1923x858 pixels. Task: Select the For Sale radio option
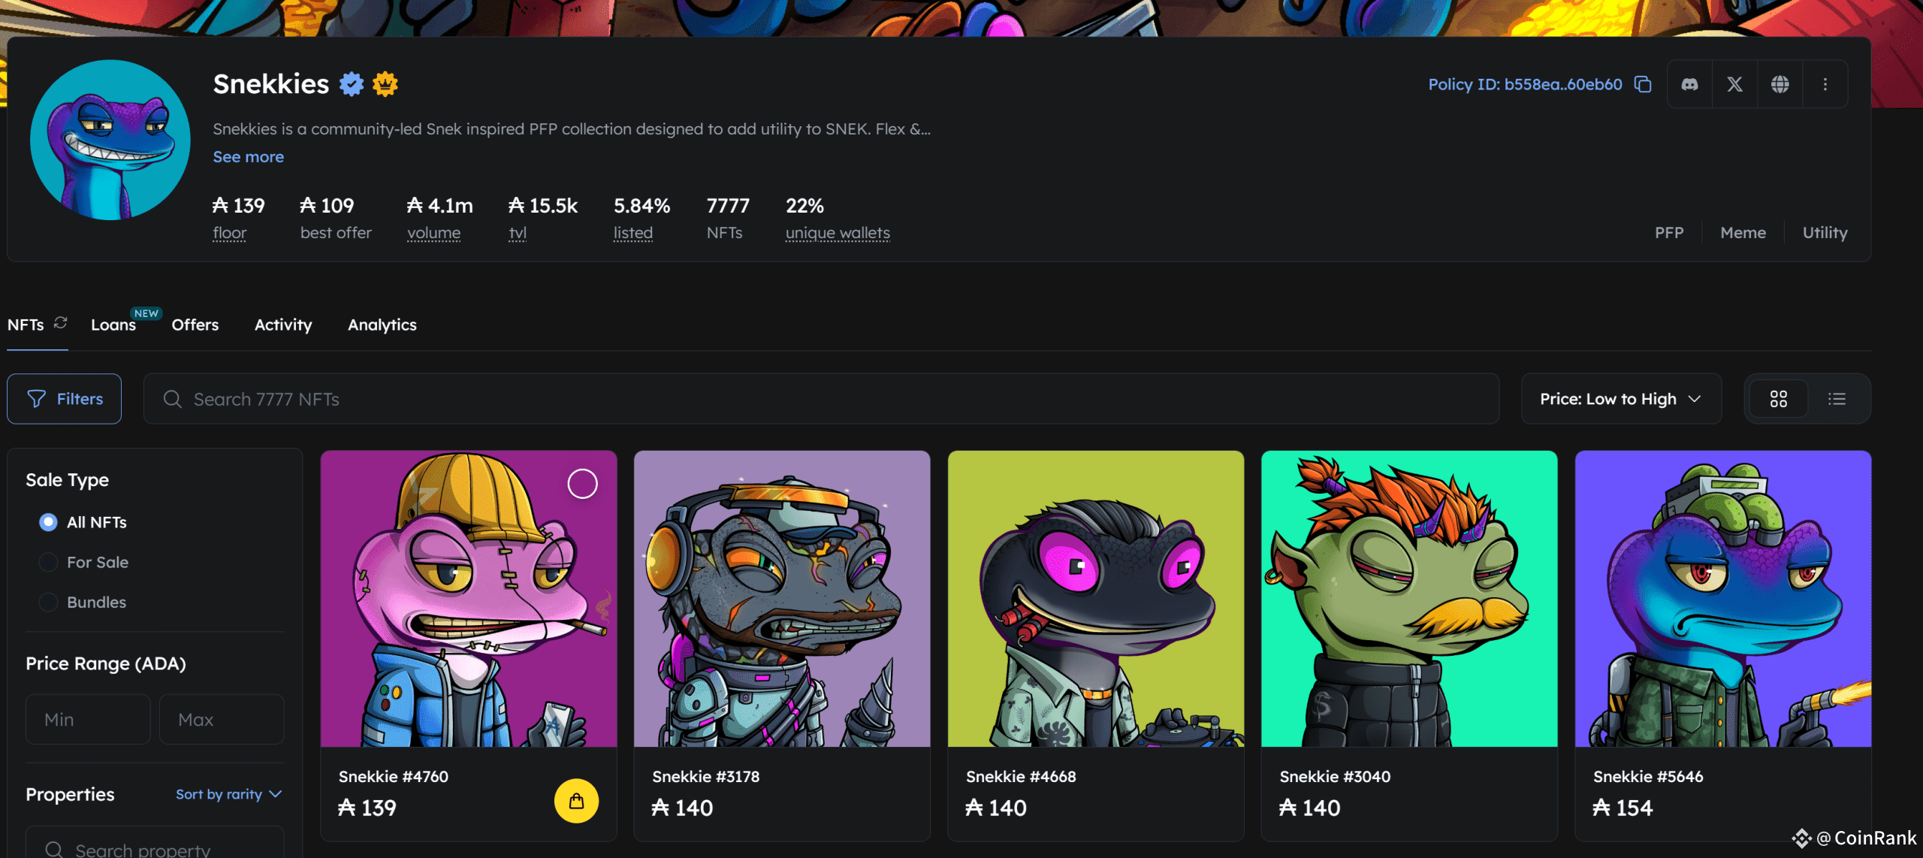tap(48, 562)
